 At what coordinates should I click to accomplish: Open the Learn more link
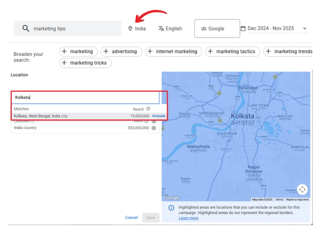point(188,218)
